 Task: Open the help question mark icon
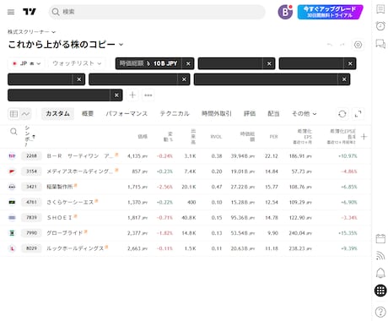(380, 312)
